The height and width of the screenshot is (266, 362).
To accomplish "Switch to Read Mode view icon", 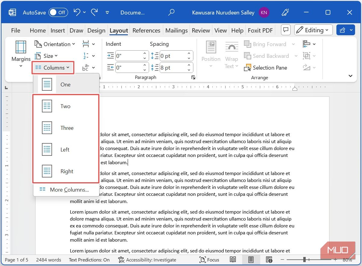I will 232,260.
